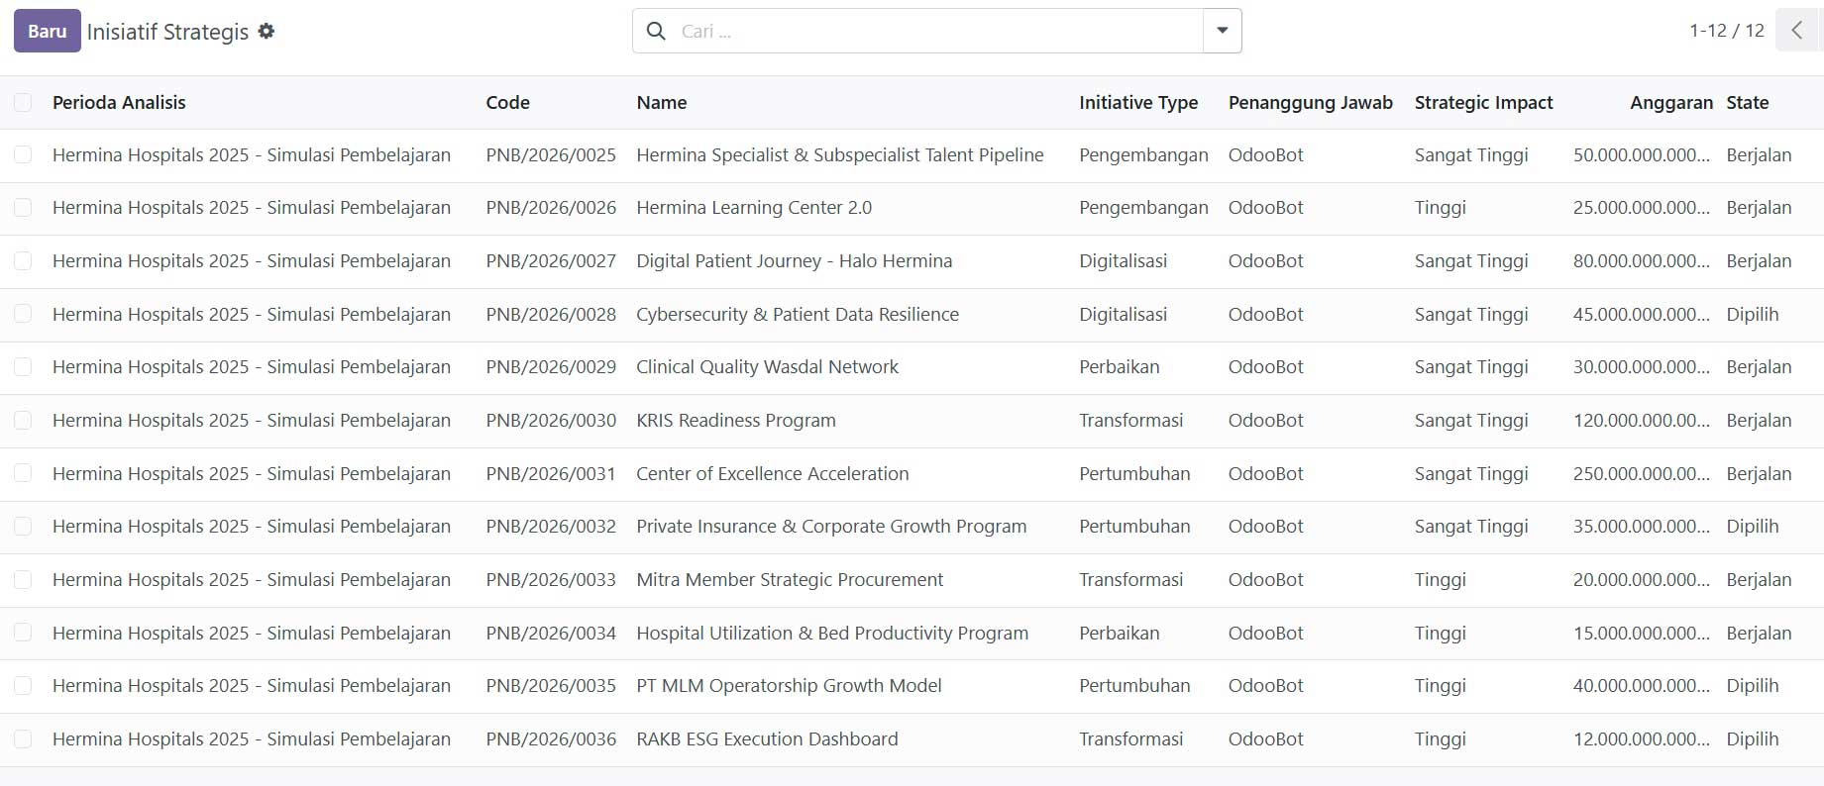Open Hospital Utilization & Bed Productivity Program
The width and height of the screenshot is (1824, 786).
point(832,633)
